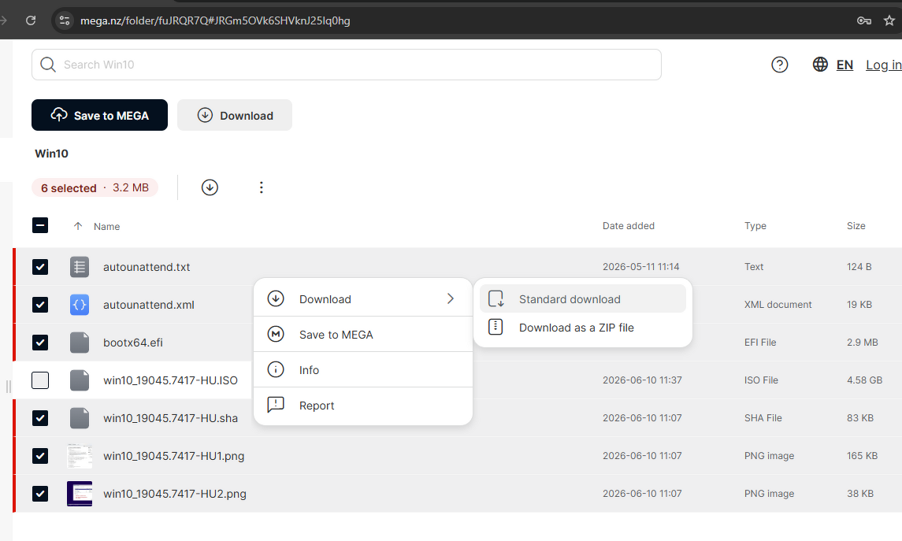Click the EFI File type cell

pyautogui.click(x=760, y=343)
